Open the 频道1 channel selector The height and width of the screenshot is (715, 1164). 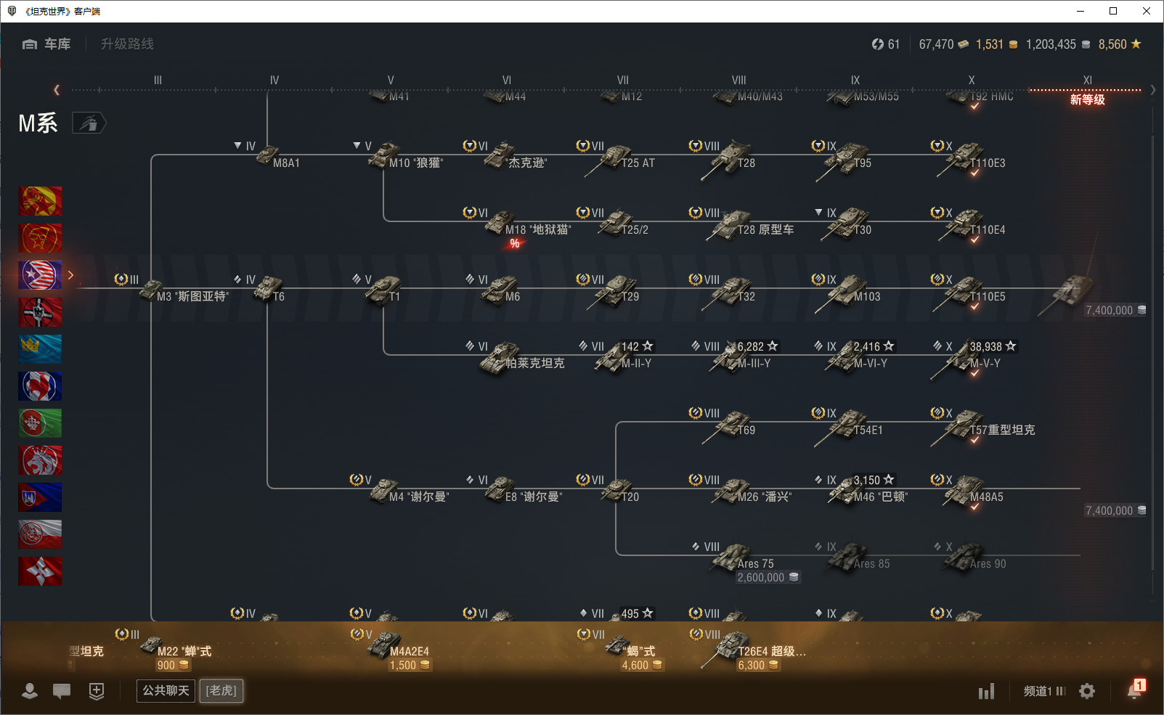coord(1044,691)
